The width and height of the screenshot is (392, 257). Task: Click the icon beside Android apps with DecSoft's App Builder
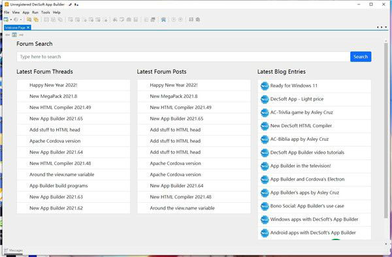(x=265, y=233)
